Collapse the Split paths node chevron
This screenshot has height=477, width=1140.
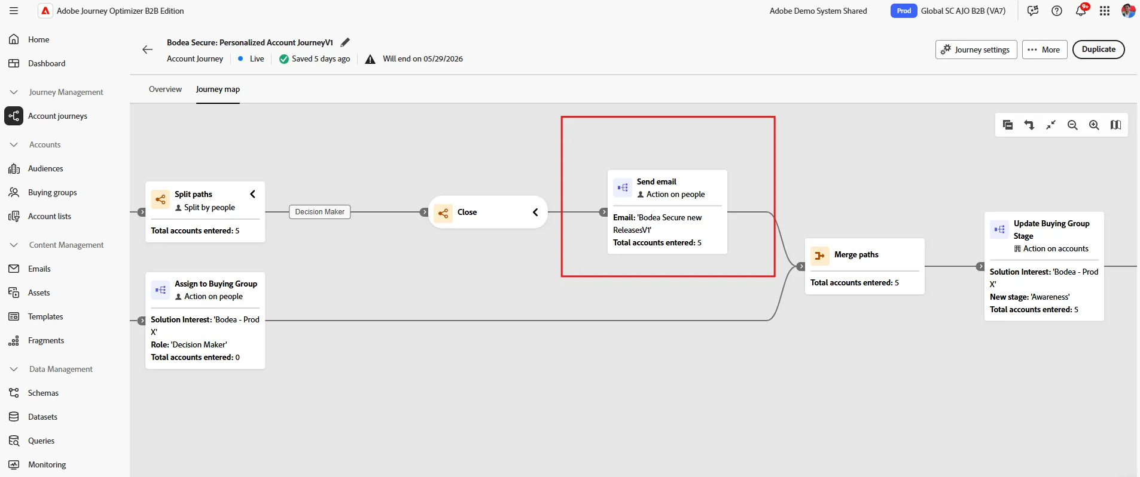point(252,194)
